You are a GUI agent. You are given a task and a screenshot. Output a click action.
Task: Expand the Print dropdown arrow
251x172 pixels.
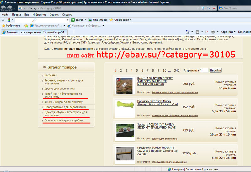point(218,32)
